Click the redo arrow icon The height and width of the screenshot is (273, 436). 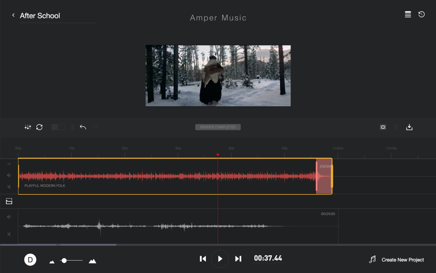pyautogui.click(x=95, y=127)
